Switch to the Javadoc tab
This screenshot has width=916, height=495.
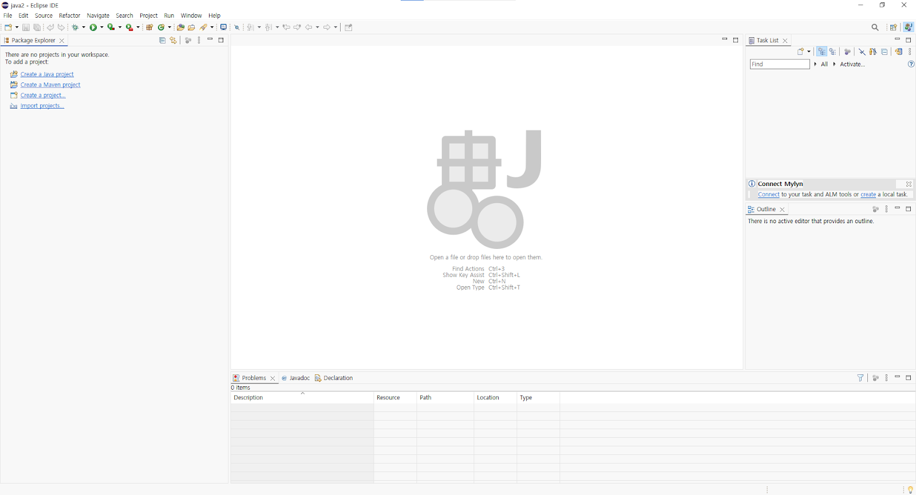click(295, 378)
